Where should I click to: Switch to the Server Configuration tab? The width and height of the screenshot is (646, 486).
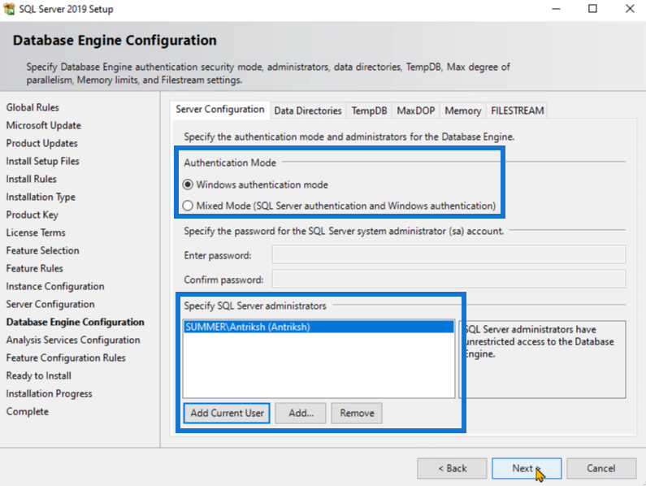click(220, 110)
